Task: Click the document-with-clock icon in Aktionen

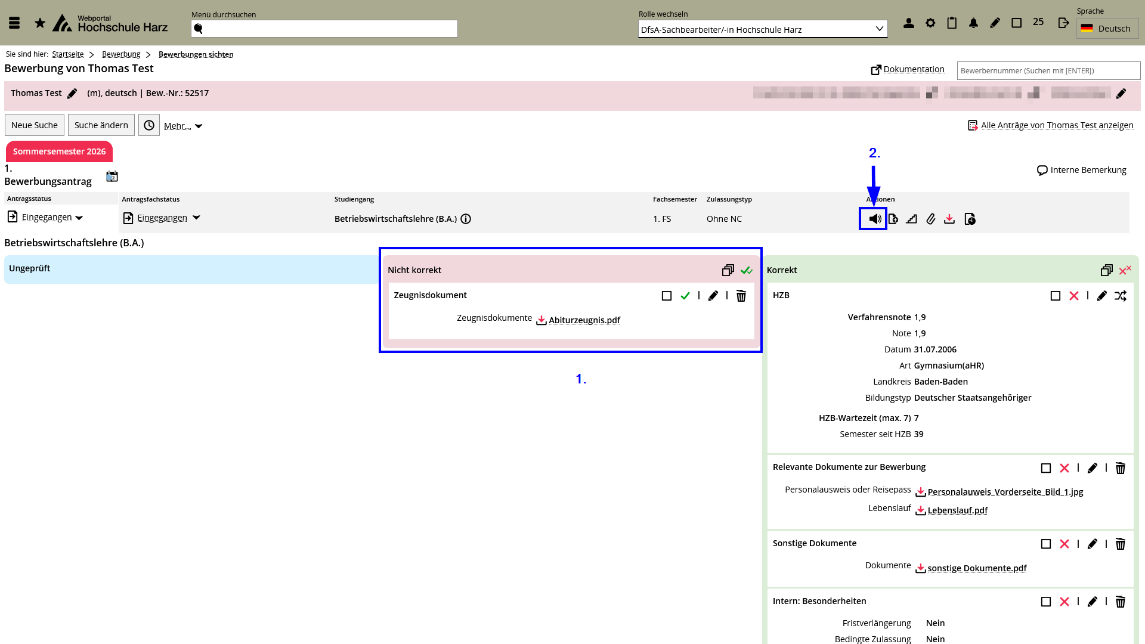Action: pos(970,219)
